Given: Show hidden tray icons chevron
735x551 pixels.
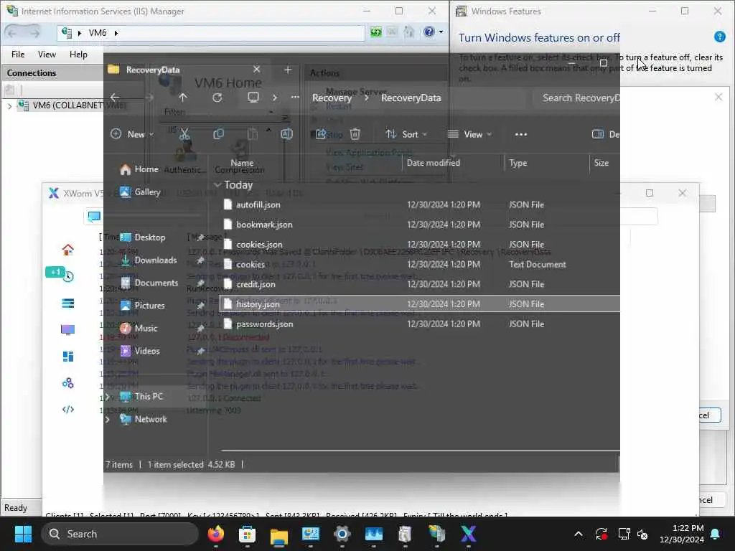Looking at the screenshot, I should [579, 534].
